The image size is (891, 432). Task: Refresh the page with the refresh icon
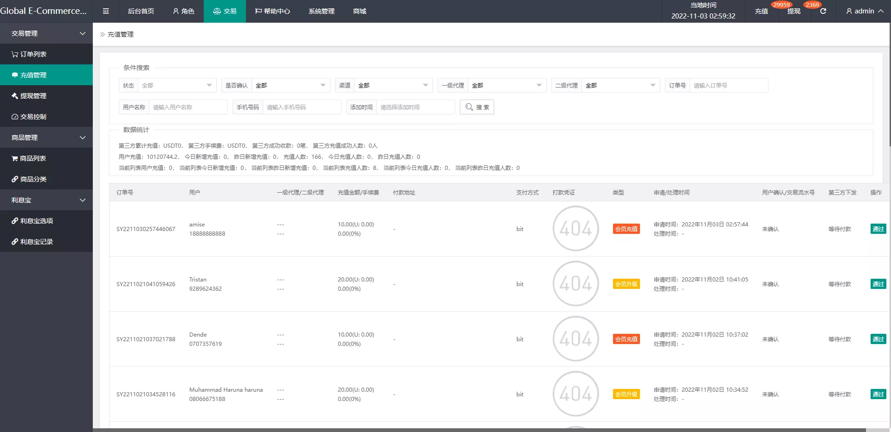823,11
